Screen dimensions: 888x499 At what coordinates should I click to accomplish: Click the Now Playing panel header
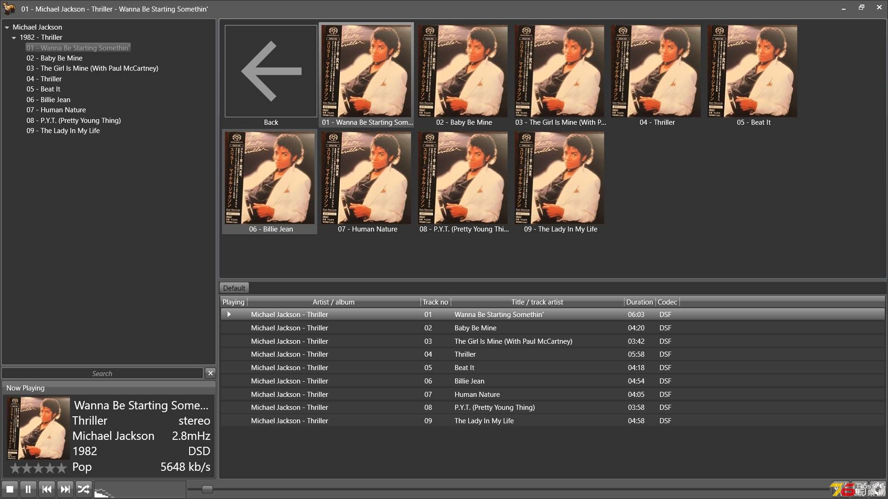pyautogui.click(x=109, y=388)
